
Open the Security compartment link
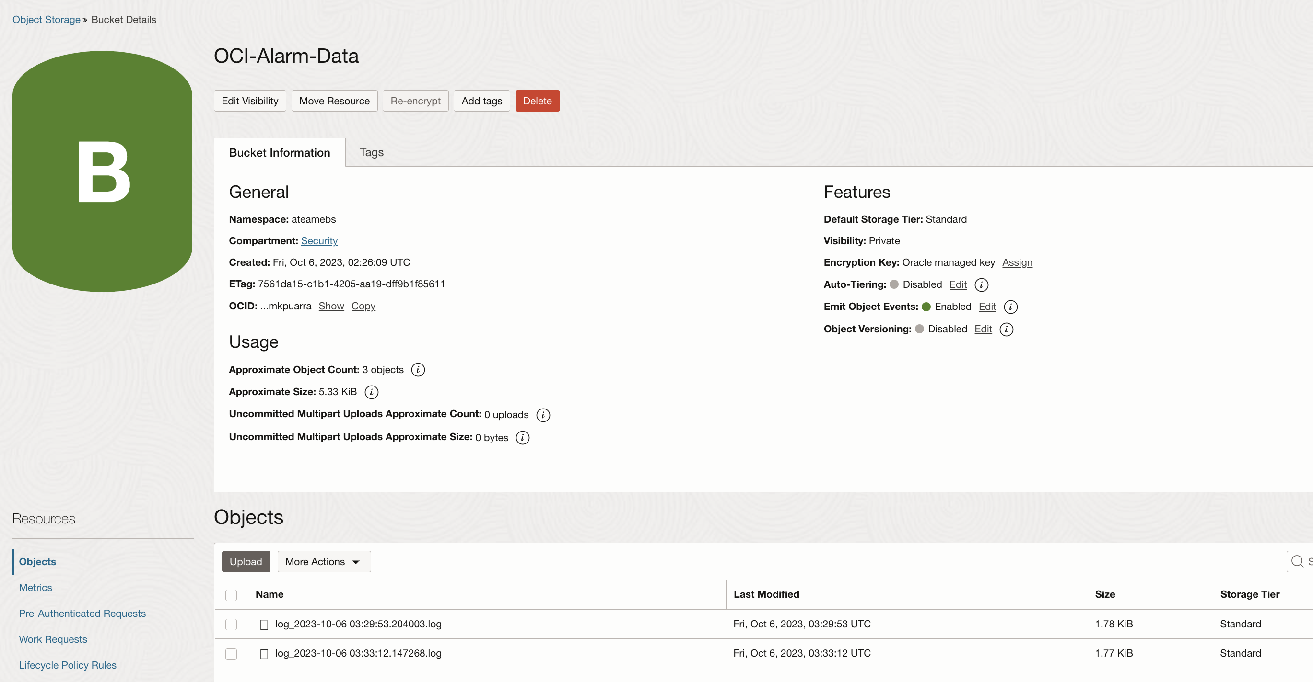(318, 241)
